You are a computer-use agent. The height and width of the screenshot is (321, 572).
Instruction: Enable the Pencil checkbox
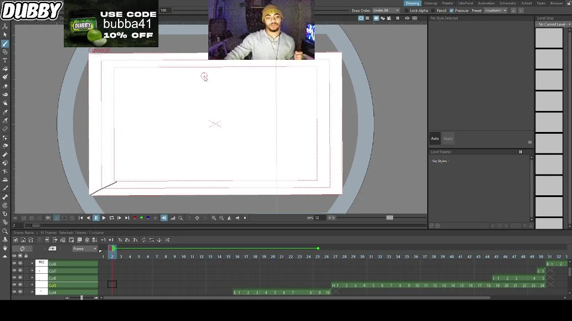[x=433, y=11]
